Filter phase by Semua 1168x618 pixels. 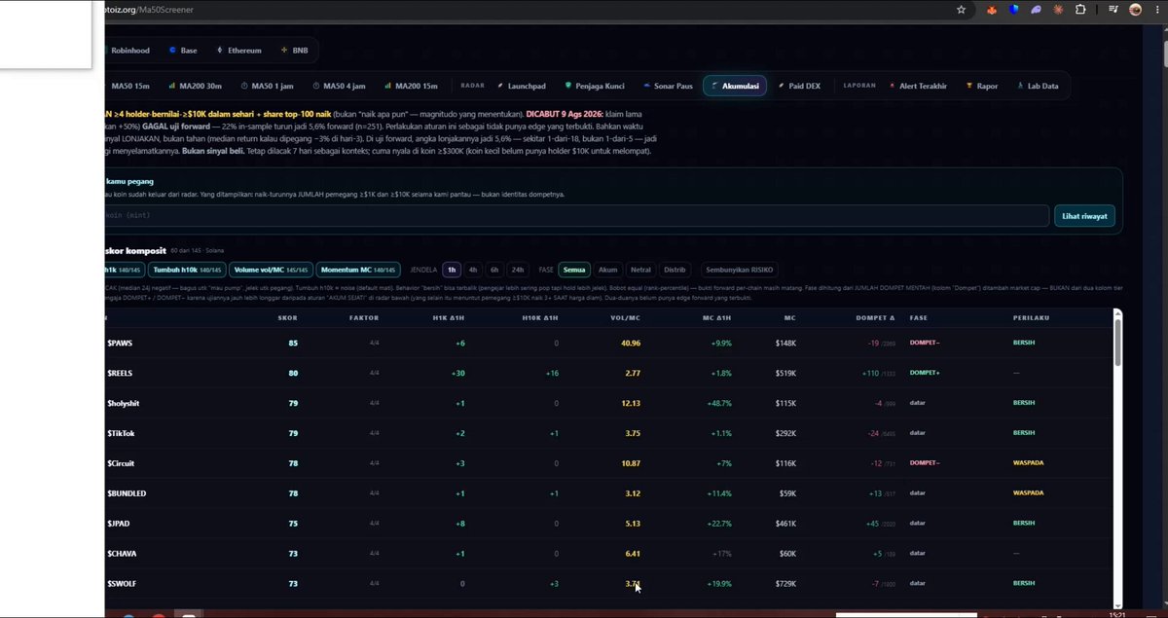coord(574,270)
